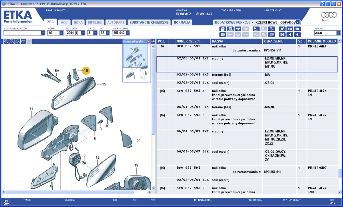The image size is (343, 207).
Task: Select the WLACZ radio button
Action: pyautogui.click(x=178, y=14)
